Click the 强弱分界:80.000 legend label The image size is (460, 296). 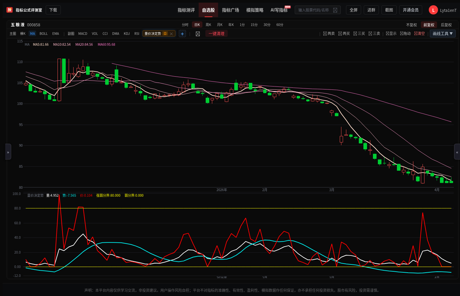point(108,196)
